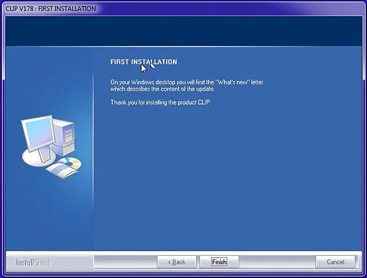Cancel the CLIP installation wizard
Screen dimensions: 367x278
tap(335, 262)
